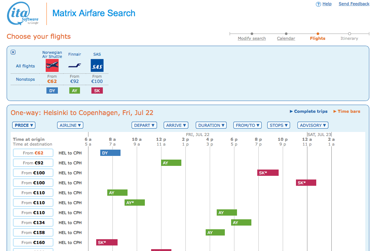Click the green AY airline code badge
The image size is (380, 251).
tap(74, 91)
